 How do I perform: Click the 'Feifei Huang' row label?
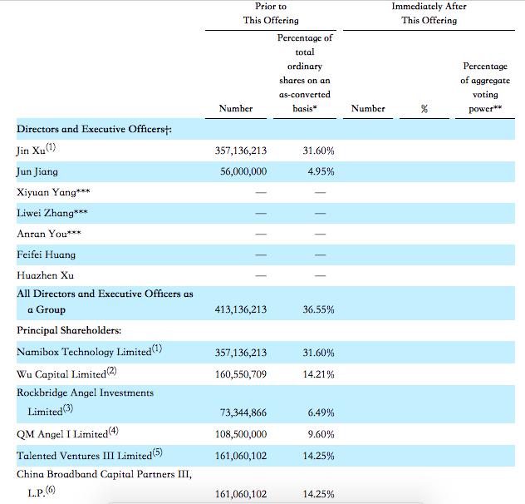pos(47,254)
